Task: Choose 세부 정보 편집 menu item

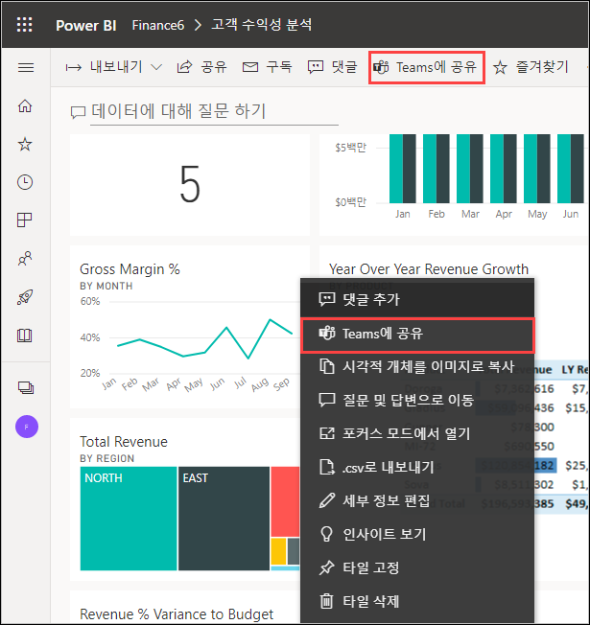Action: tap(417, 500)
